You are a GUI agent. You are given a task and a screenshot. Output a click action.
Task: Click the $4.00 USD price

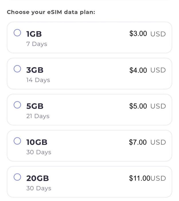coord(147,70)
